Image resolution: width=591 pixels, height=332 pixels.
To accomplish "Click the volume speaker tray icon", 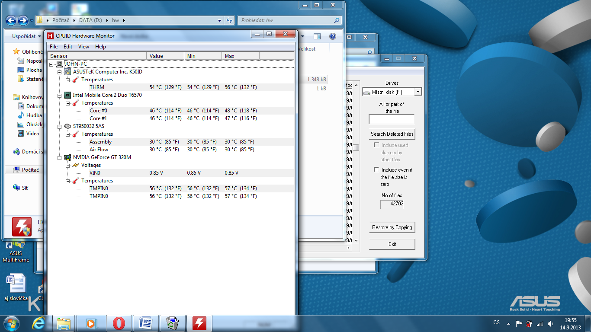I will (550, 323).
